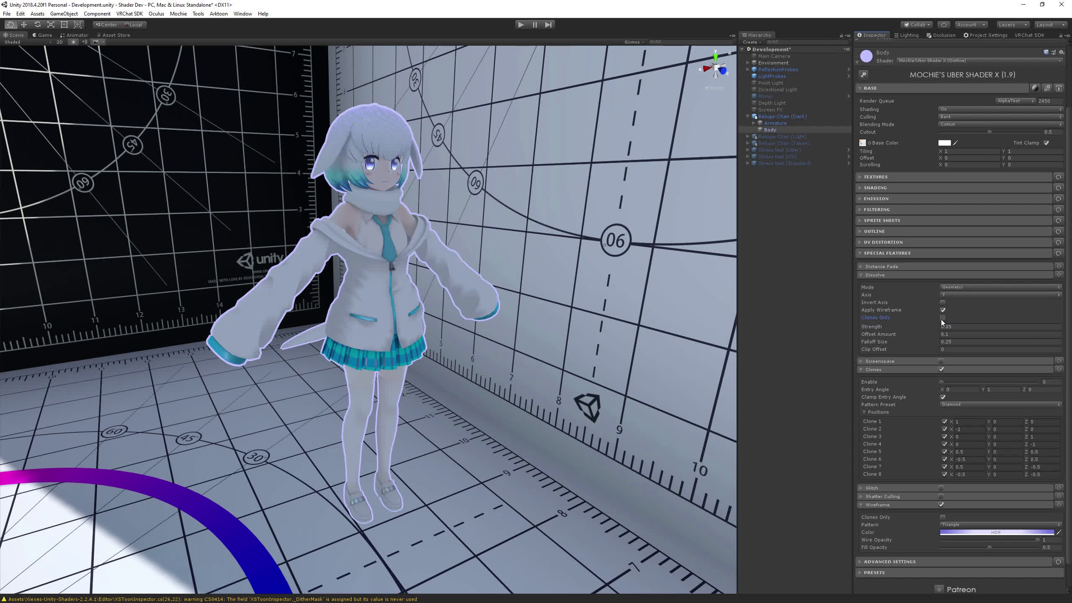Disable Apply Wireframe checkbox
Screen dimensions: 1072x603
point(943,310)
